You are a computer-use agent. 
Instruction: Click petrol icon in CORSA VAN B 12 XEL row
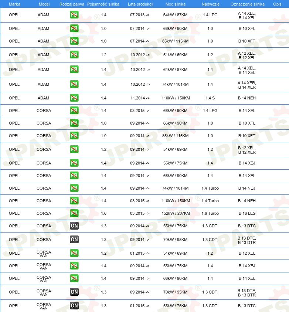point(74,253)
